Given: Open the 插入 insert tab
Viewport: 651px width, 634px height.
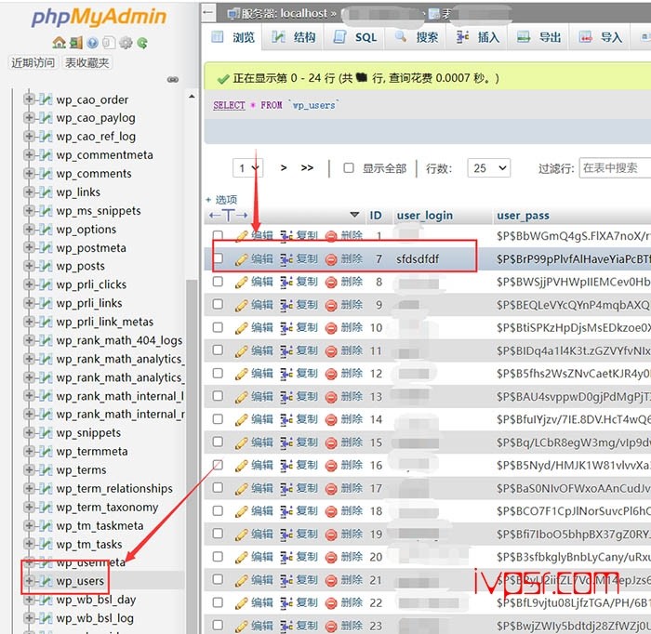Looking at the screenshot, I should coord(477,37).
